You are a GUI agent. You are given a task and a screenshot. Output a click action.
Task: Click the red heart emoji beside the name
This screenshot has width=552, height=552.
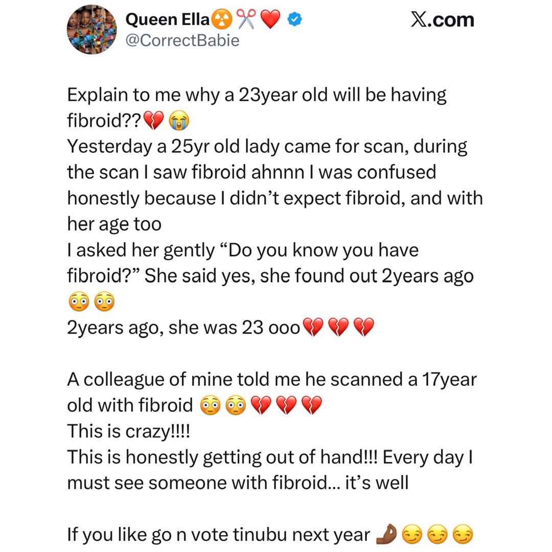click(270, 20)
